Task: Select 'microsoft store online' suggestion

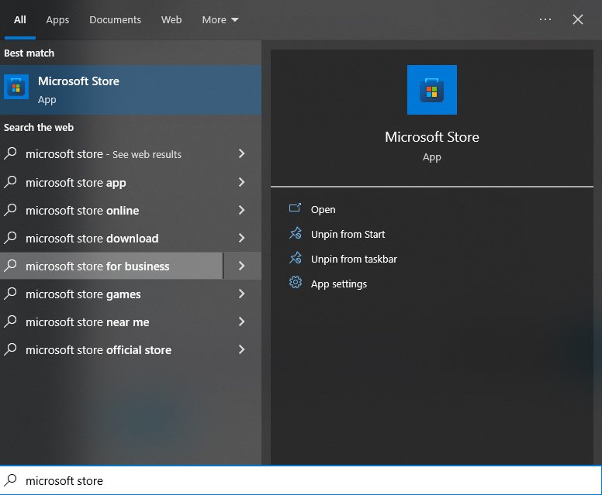Action: tap(112, 211)
